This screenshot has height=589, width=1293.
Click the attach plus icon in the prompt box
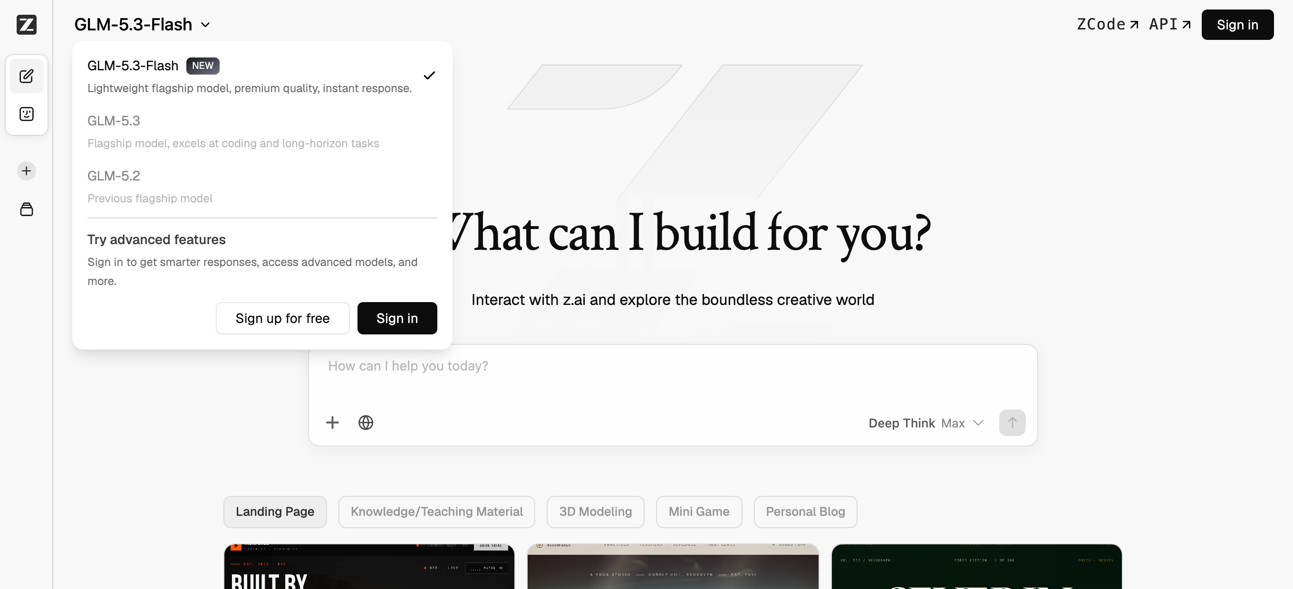pyautogui.click(x=332, y=422)
